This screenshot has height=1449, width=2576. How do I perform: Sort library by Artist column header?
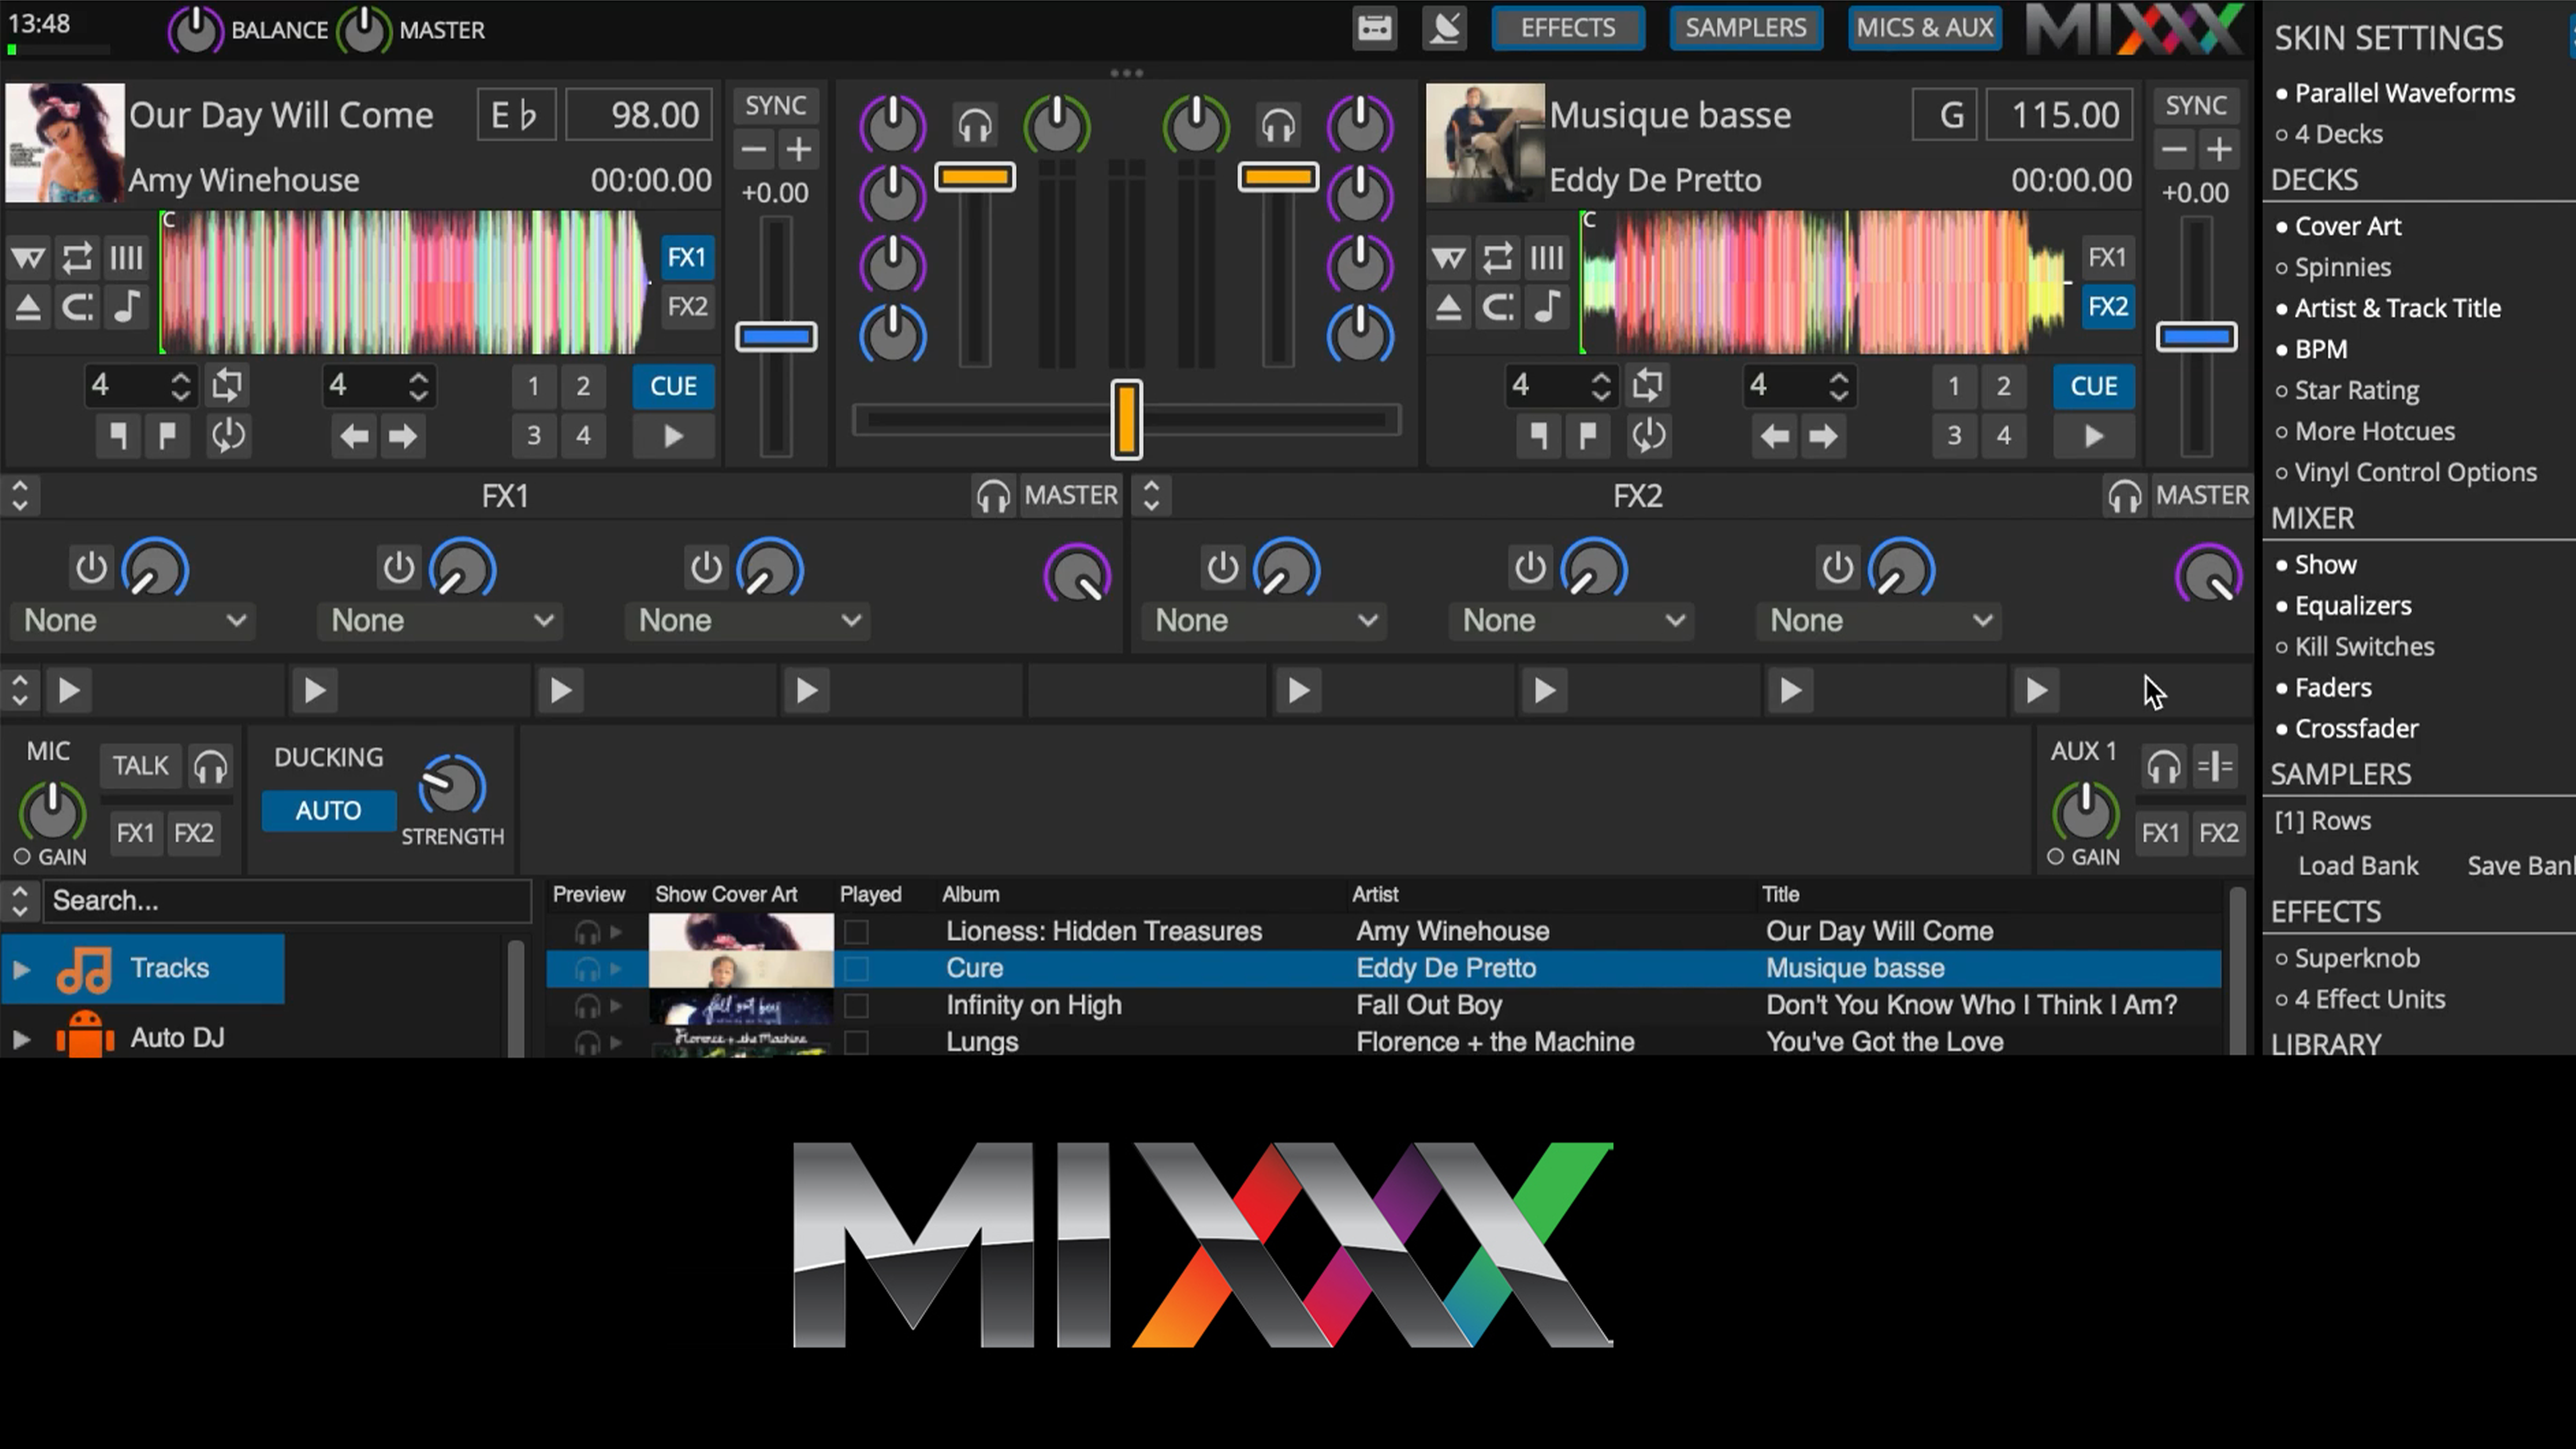coord(1375,894)
